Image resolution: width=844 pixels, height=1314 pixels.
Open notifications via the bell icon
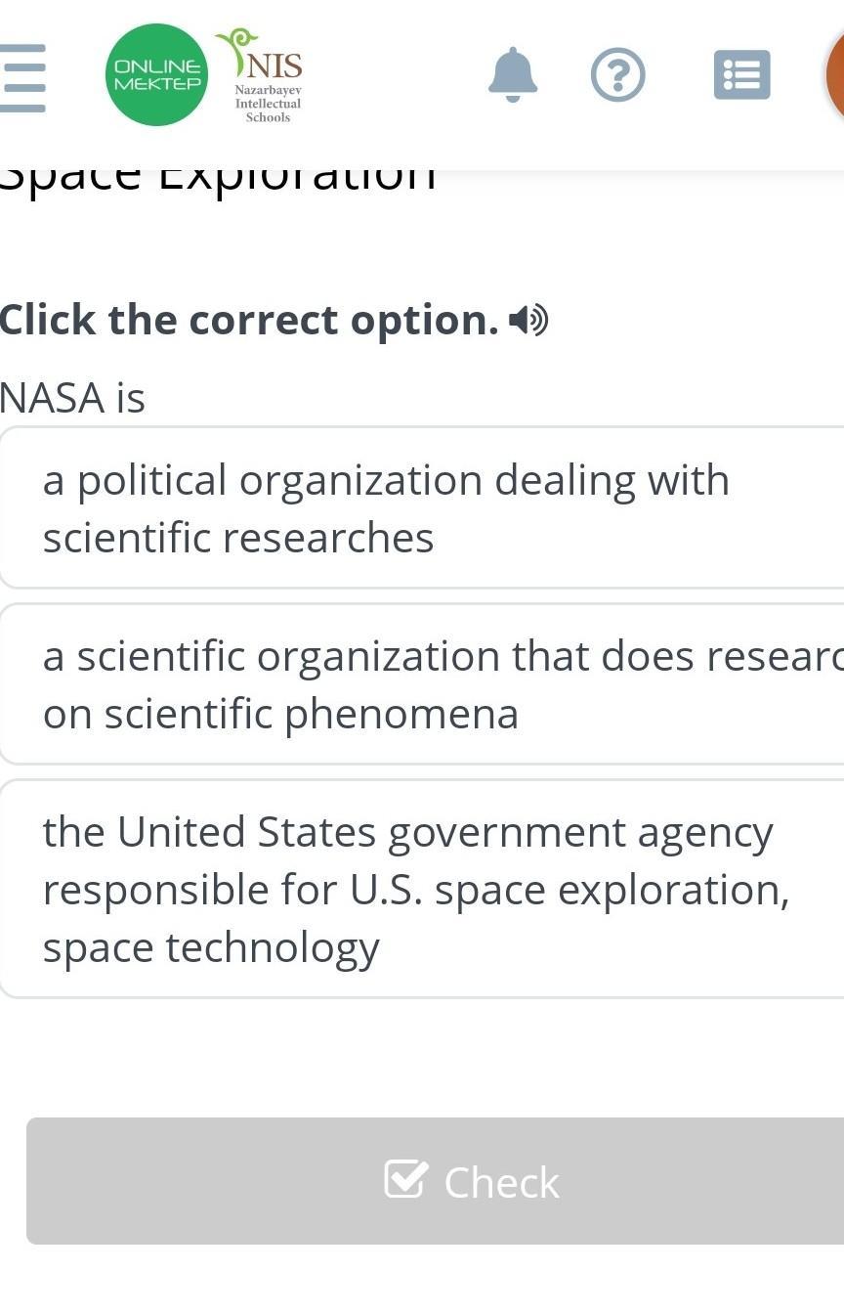513,75
